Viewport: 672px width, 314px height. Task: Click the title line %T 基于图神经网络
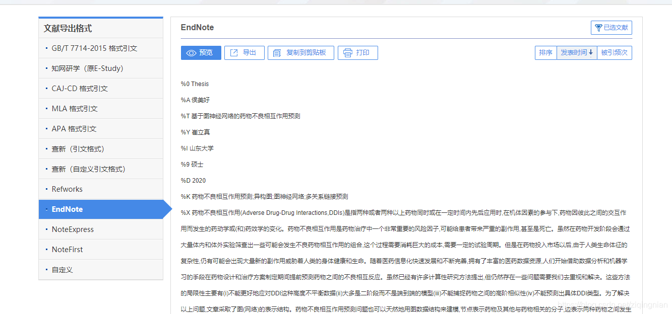[240, 116]
